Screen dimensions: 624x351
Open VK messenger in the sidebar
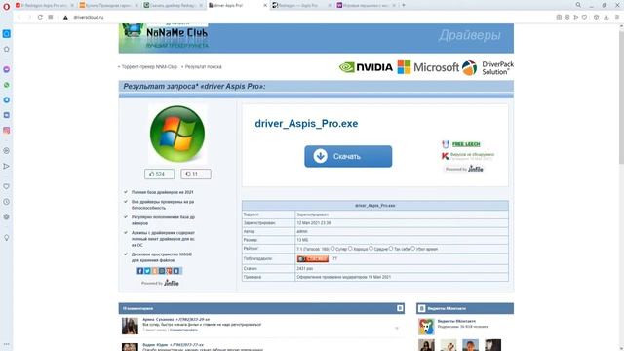tap(7, 115)
